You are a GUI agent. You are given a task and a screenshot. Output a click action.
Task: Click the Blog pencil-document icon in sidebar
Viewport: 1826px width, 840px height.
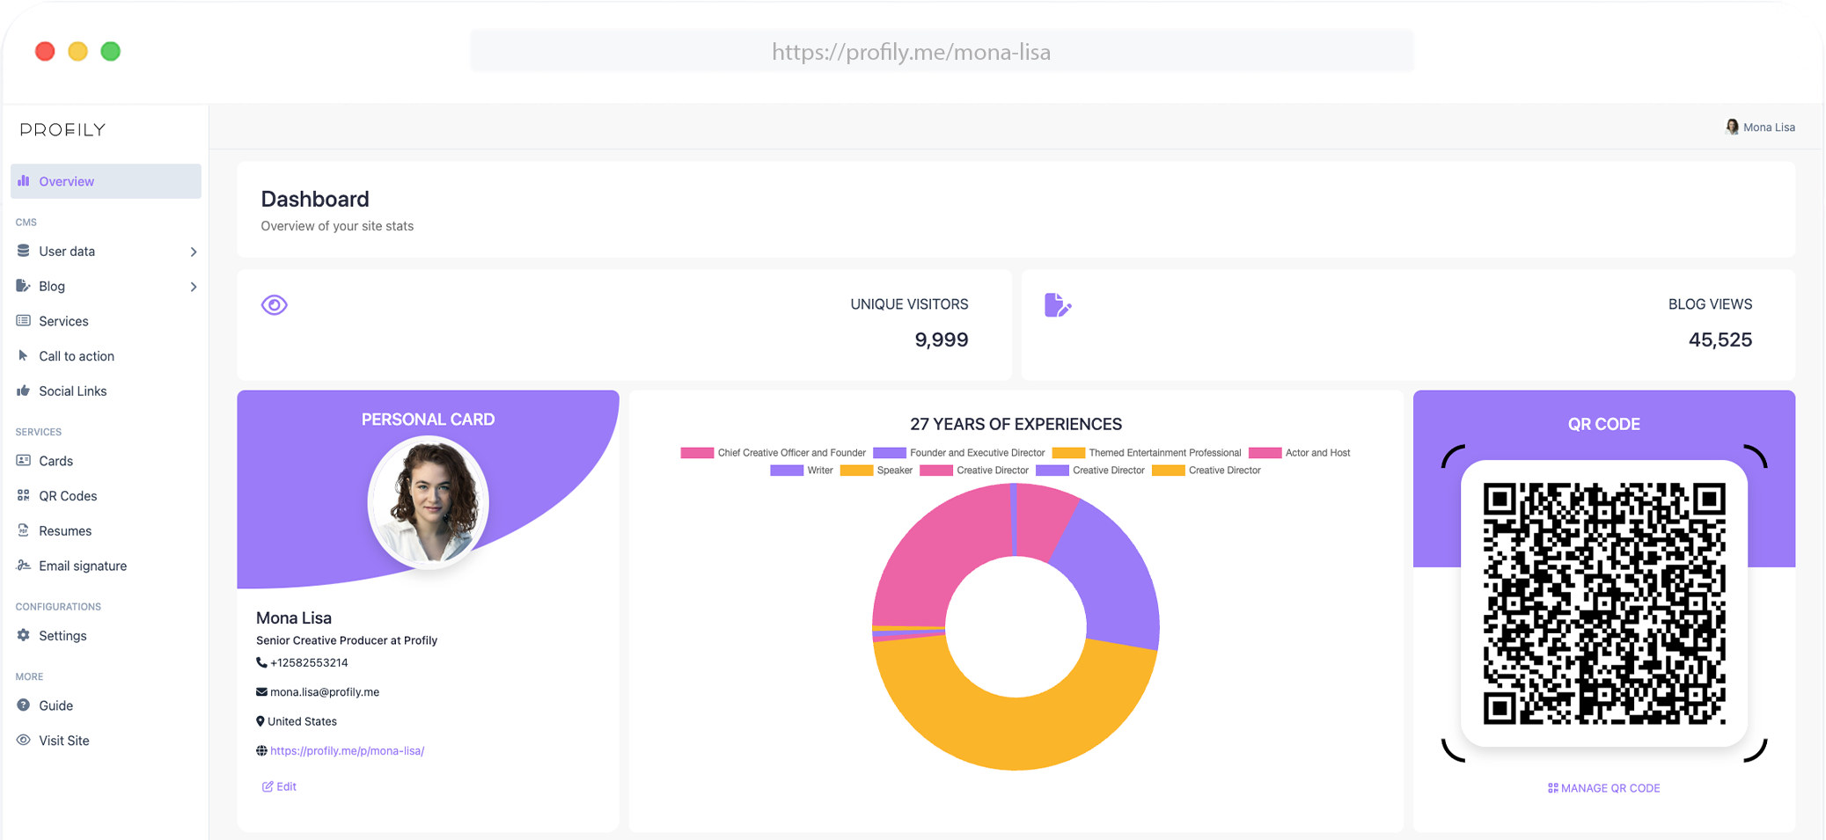[x=24, y=286]
